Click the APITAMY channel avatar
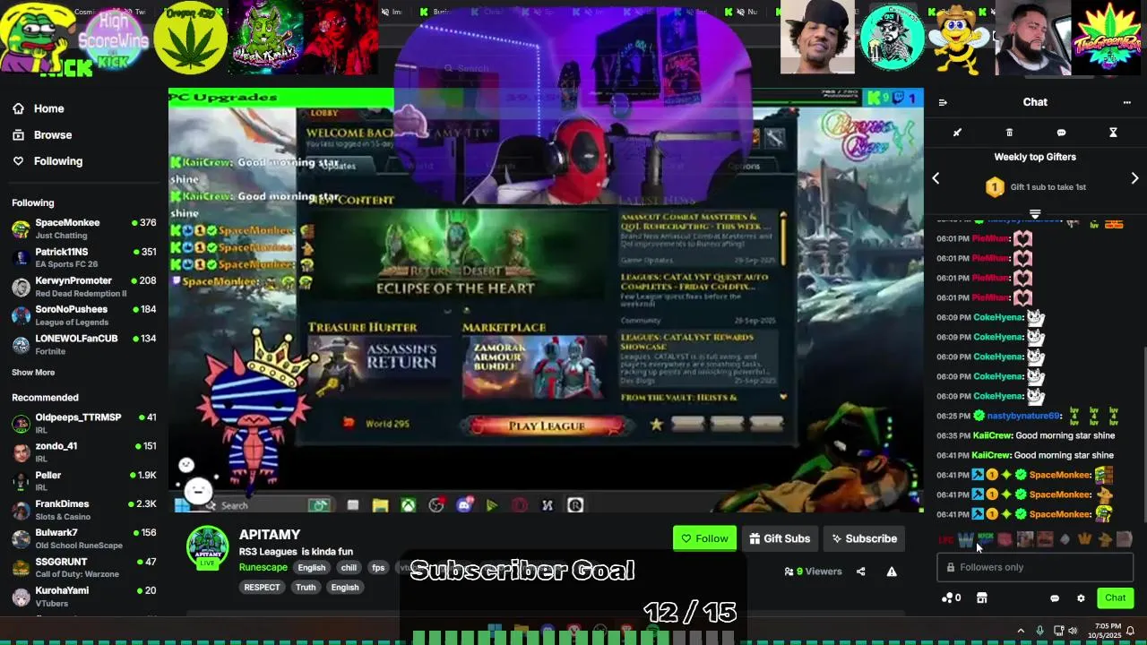This screenshot has width=1147, height=645. (207, 546)
